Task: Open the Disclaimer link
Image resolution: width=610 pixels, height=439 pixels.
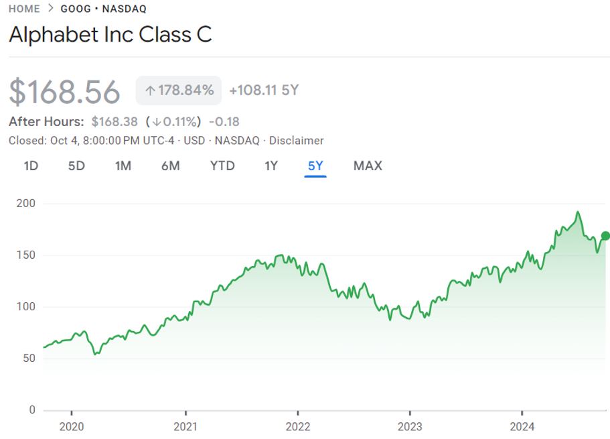Action: (x=297, y=141)
